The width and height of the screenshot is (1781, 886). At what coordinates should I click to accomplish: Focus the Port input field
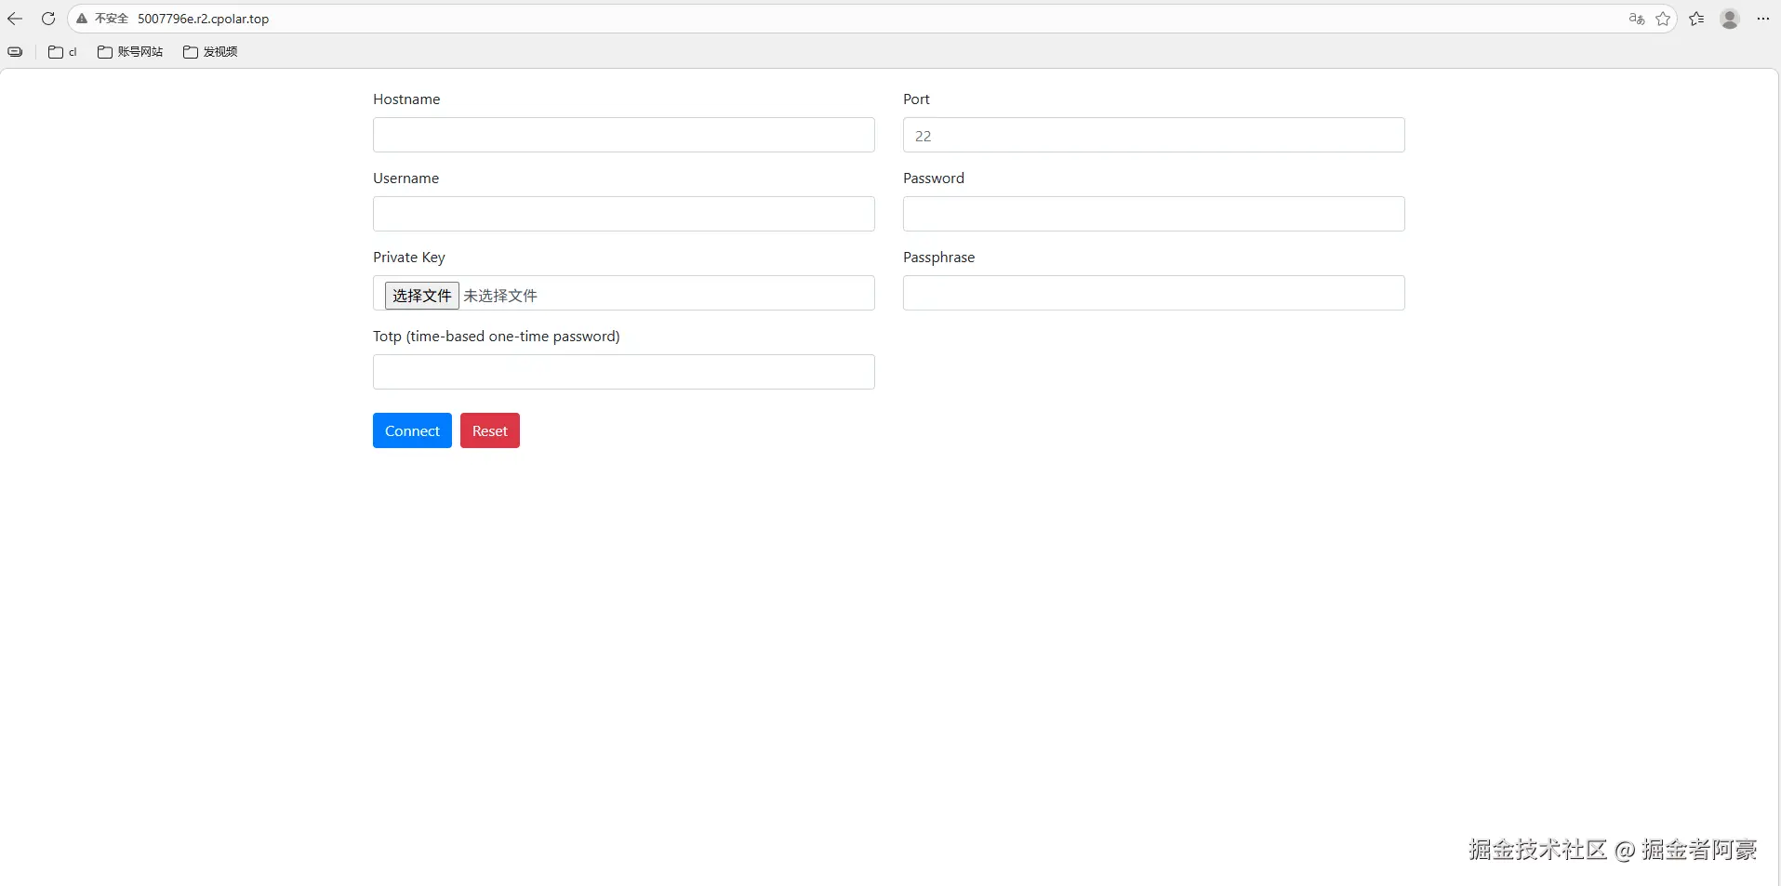tap(1154, 135)
